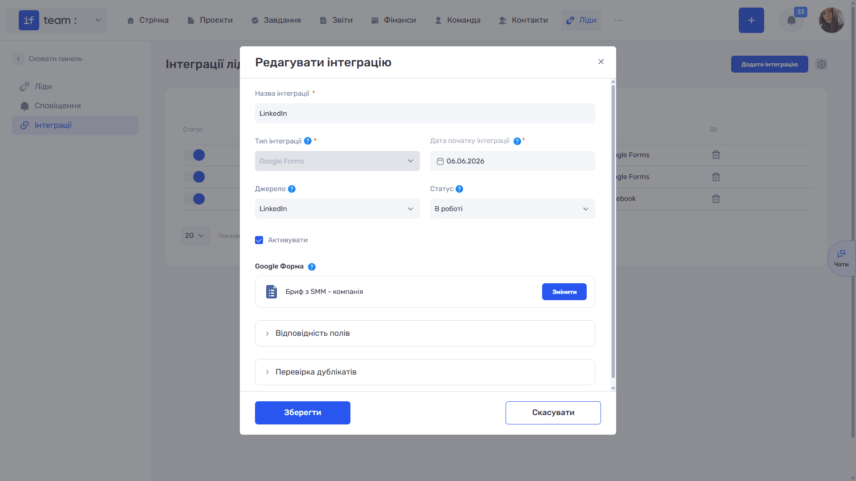Open the Фінанси menu item
Image resolution: width=856 pixels, height=481 pixels.
394,20
